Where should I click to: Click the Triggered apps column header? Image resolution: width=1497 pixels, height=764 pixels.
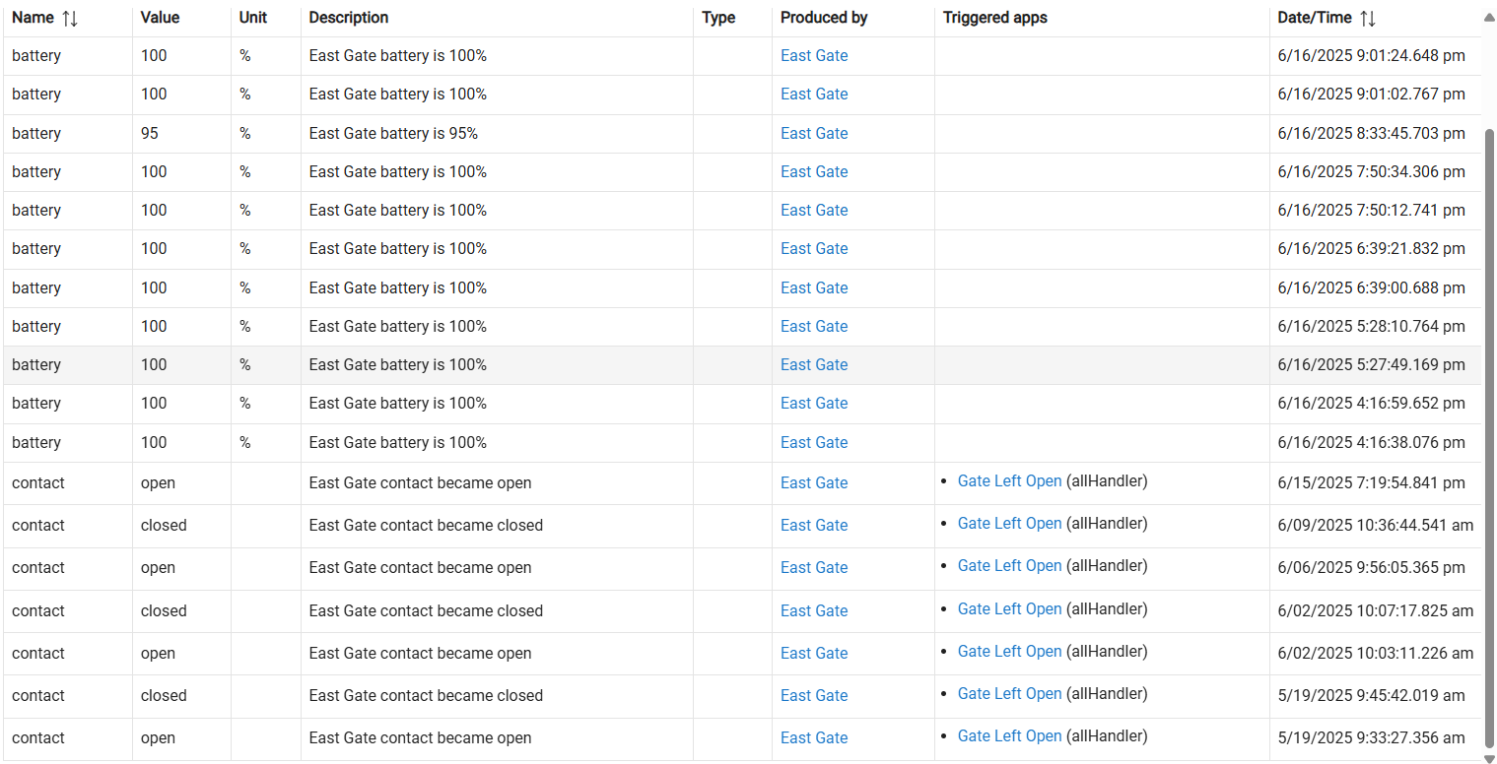995,18
